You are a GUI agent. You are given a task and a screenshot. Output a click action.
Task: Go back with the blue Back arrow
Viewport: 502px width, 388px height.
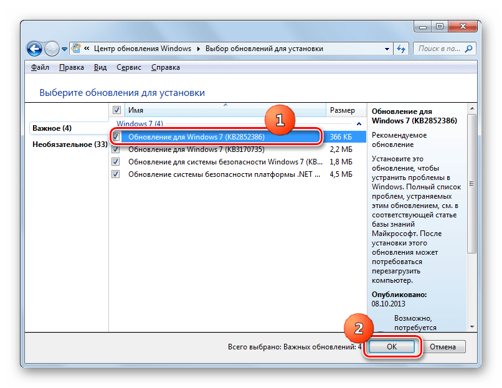(35, 49)
